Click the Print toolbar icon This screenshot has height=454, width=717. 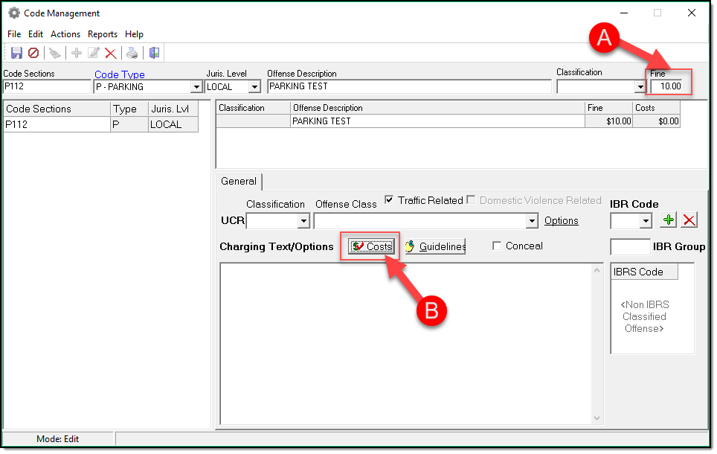pos(132,53)
